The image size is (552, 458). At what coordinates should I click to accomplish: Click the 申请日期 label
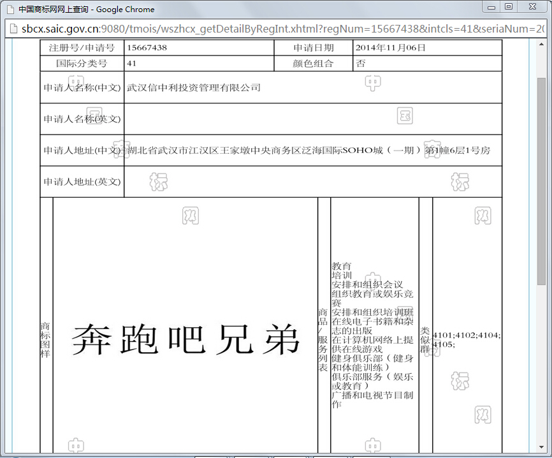pos(314,48)
